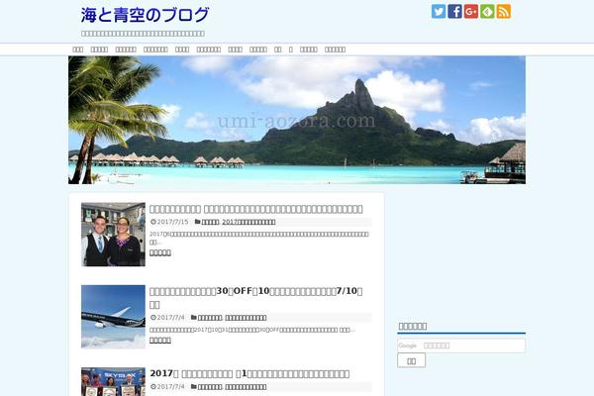Click the folder icon in the 30%OFF post
594x396 pixels.
tap(194, 317)
